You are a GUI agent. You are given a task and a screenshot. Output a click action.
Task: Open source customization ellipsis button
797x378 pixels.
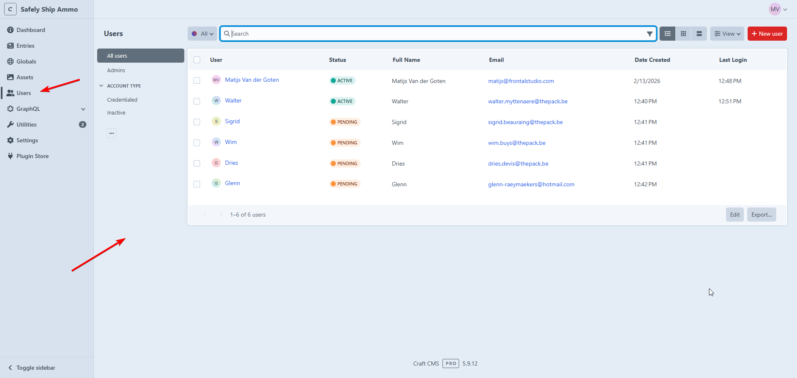point(112,133)
